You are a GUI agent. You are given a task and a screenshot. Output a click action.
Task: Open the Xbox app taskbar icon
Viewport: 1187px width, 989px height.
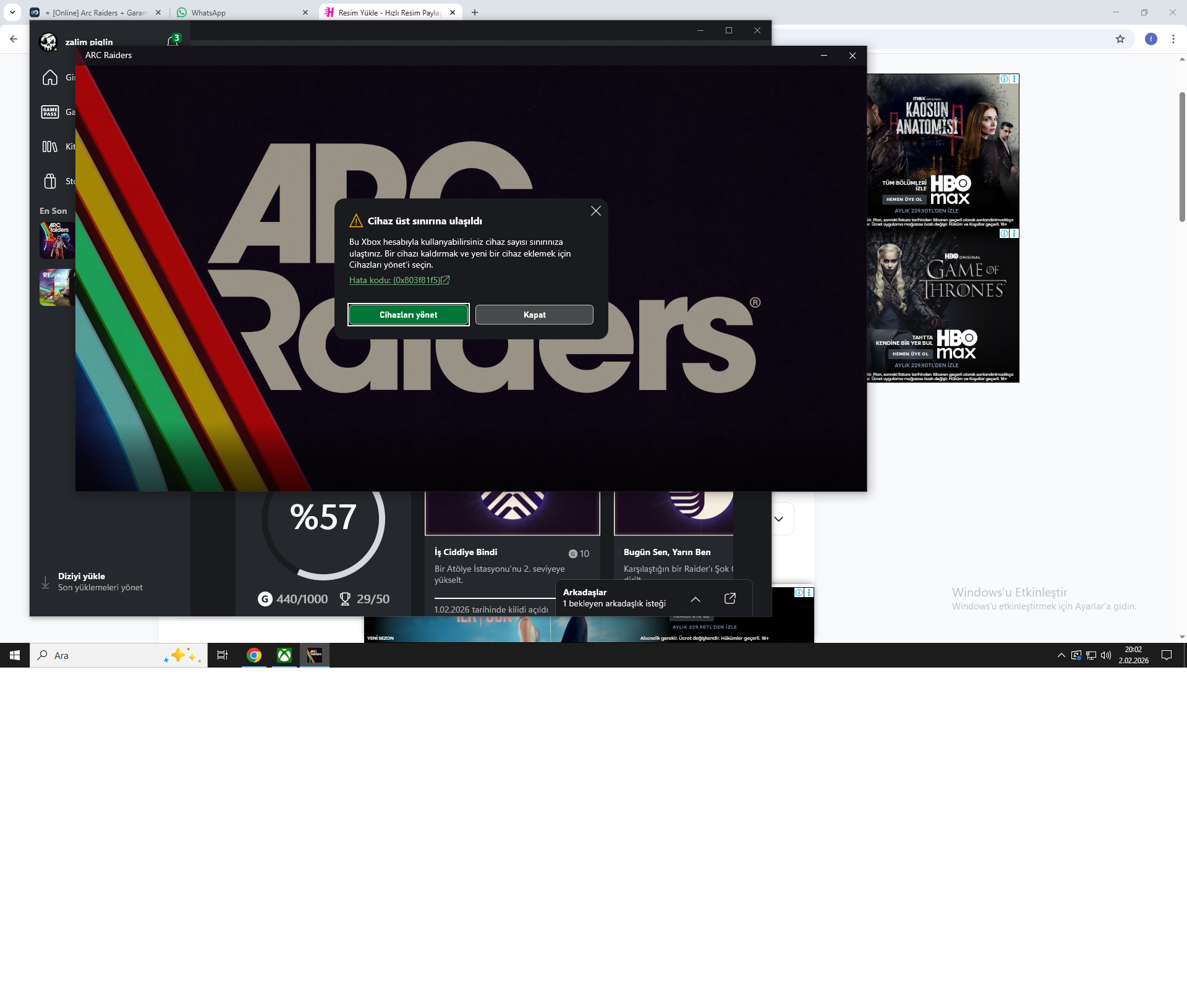284,655
